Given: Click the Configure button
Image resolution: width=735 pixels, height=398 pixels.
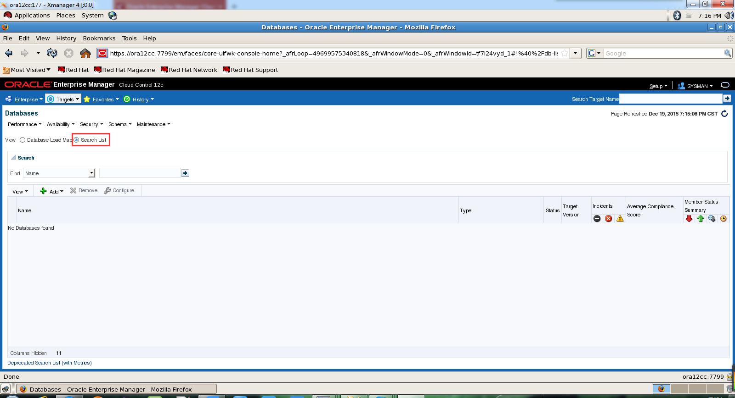Looking at the screenshot, I should pos(119,190).
